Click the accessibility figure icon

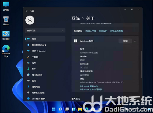coord(28,86)
